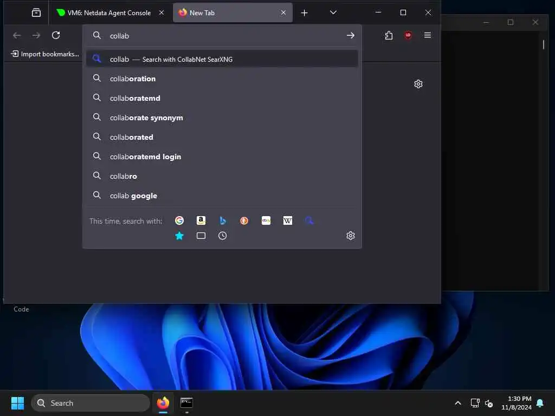Go forward one page arrow
The height and width of the screenshot is (416, 555).
(36, 35)
